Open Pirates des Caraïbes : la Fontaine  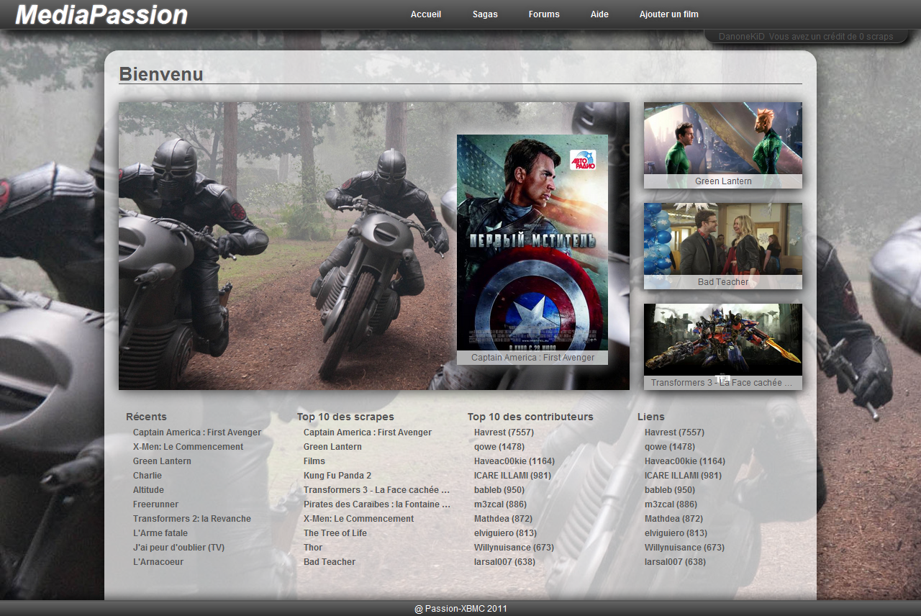pos(377,504)
